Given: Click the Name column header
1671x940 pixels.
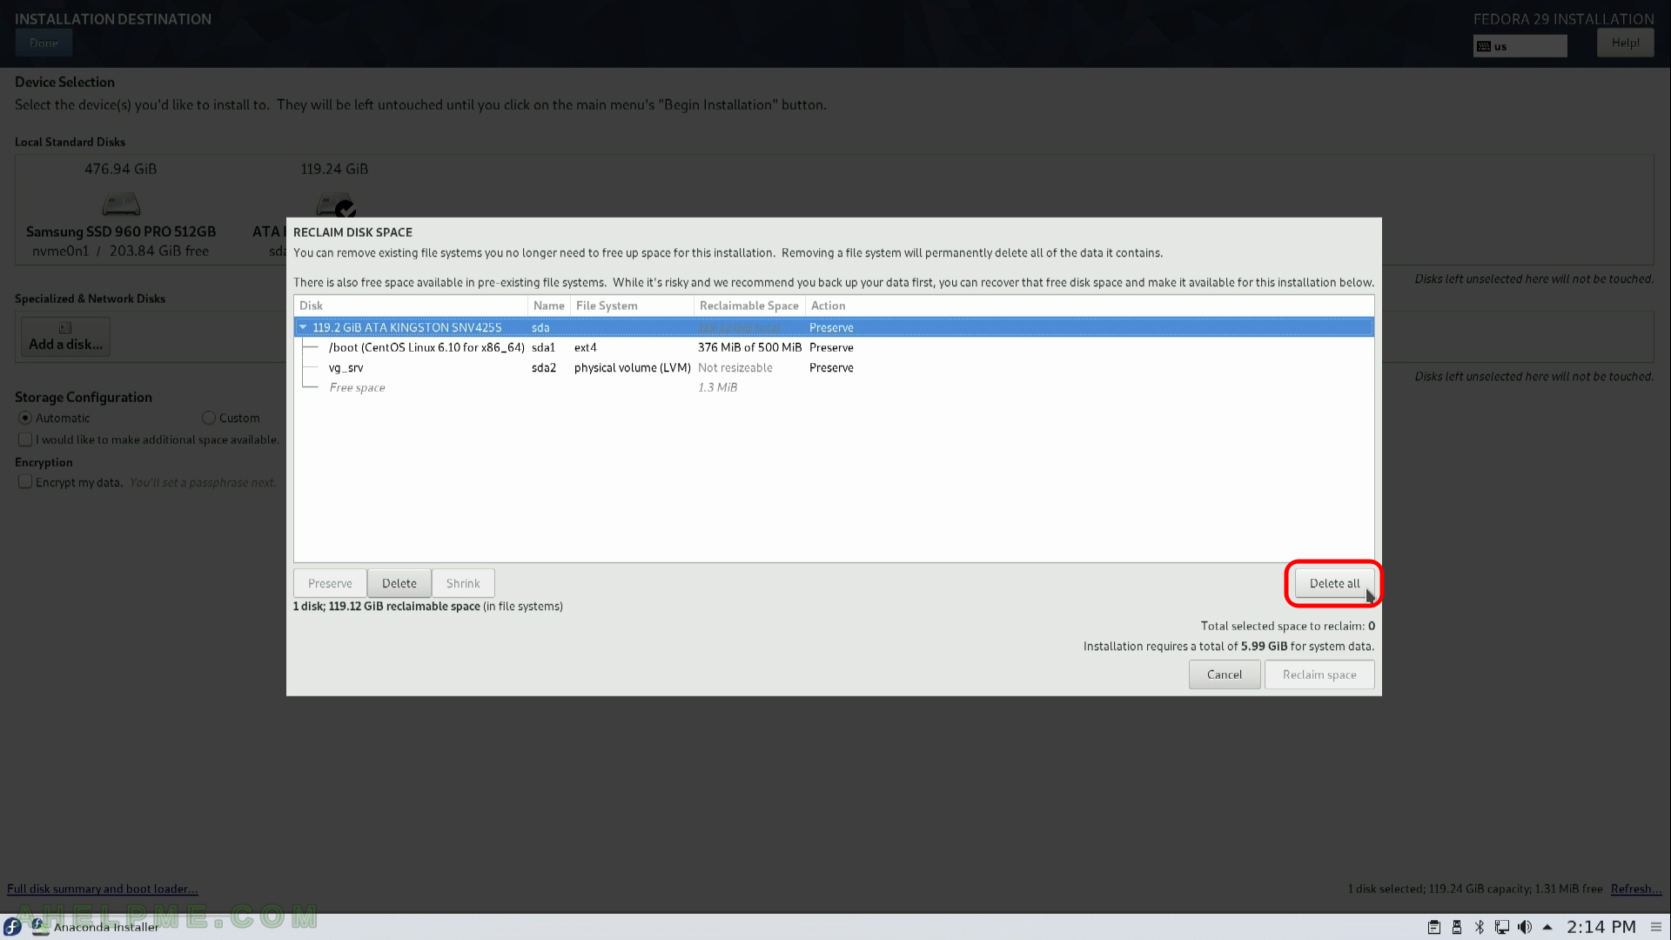Looking at the screenshot, I should [x=548, y=305].
